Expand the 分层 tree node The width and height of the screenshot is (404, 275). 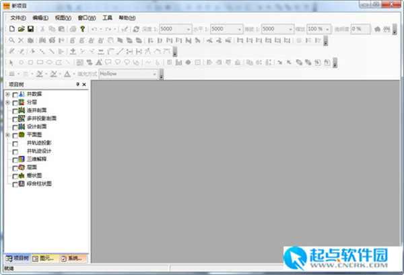(7, 102)
